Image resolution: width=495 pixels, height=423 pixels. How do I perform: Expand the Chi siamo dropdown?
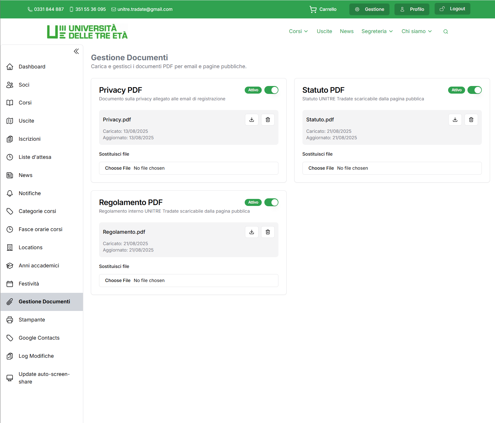416,31
